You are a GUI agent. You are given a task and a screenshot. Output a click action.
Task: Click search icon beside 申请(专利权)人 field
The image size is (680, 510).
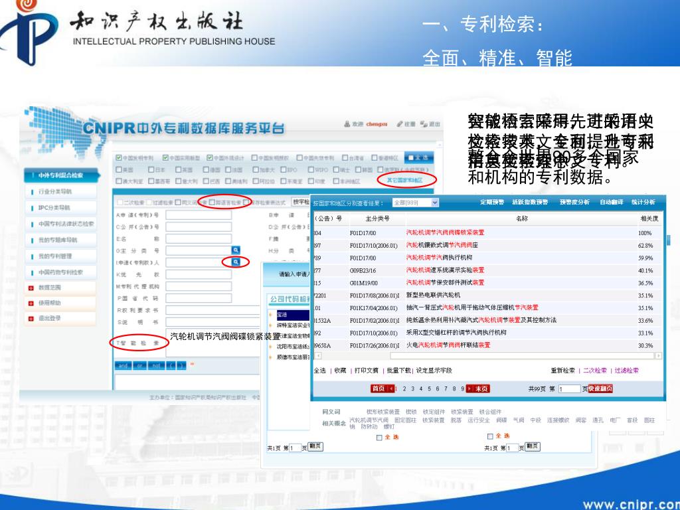[236, 262]
